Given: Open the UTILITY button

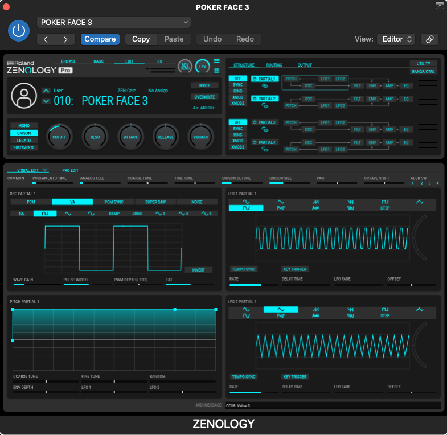Looking at the screenshot, I should [x=423, y=64].
